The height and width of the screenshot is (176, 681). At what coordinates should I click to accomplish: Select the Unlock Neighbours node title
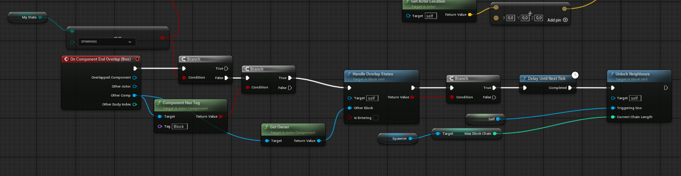[633, 74]
